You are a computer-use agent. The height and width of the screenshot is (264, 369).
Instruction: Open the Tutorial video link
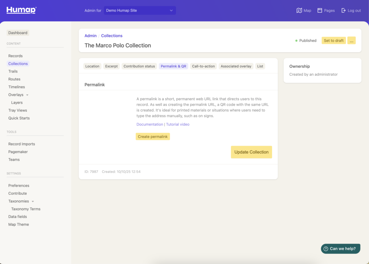coord(178,124)
